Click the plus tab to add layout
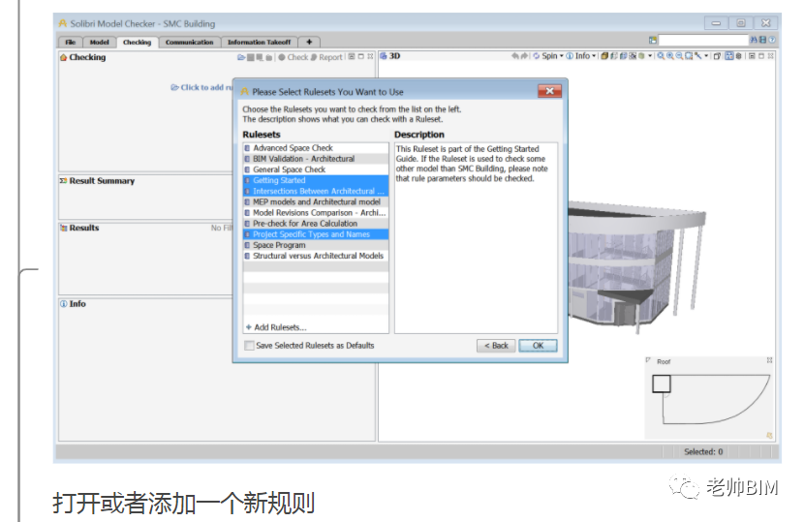The width and height of the screenshot is (804, 522). coord(309,42)
